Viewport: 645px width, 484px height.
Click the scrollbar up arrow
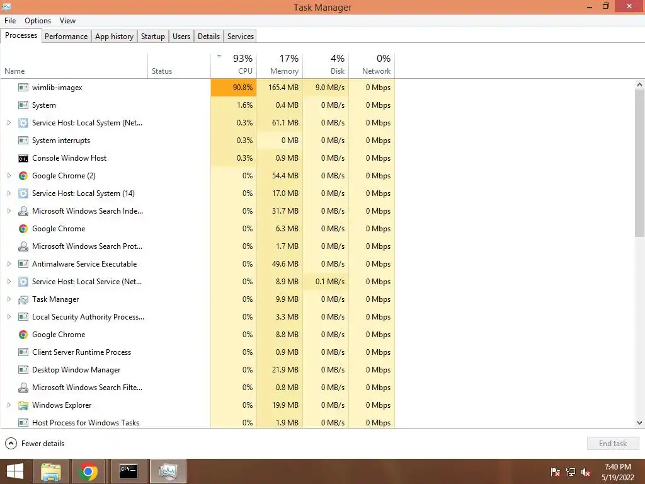[x=640, y=84]
